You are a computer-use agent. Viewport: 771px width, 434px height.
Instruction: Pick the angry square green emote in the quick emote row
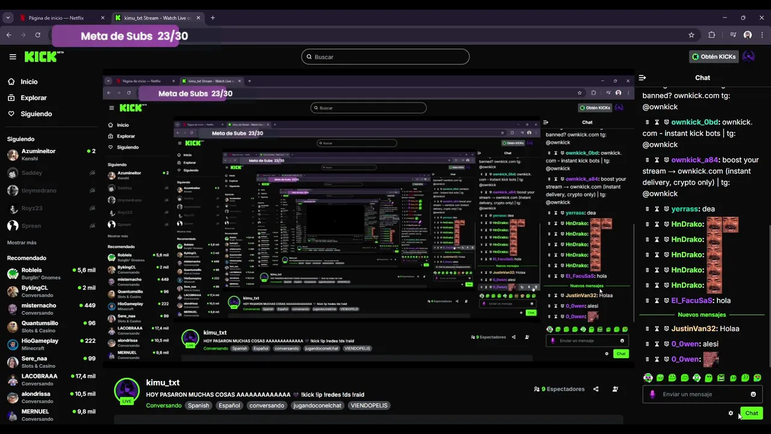tap(721, 378)
